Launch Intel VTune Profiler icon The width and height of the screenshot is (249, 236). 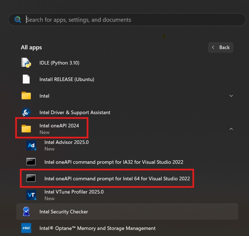tap(31, 195)
